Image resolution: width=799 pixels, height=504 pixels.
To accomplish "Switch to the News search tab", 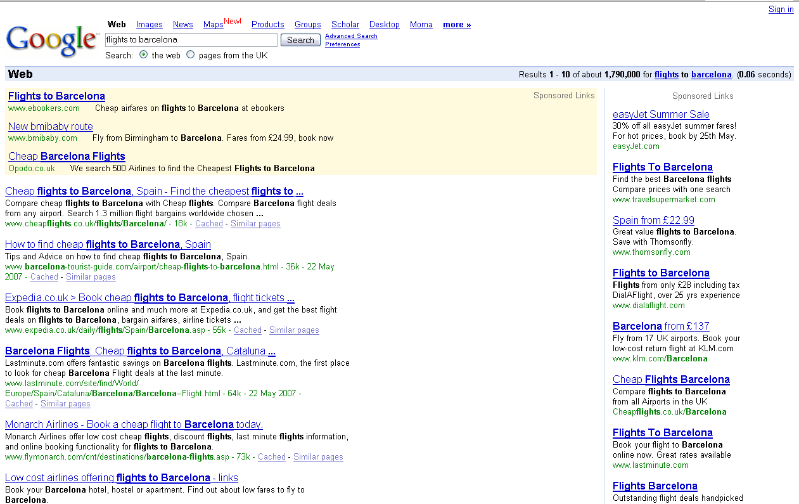I will [182, 25].
